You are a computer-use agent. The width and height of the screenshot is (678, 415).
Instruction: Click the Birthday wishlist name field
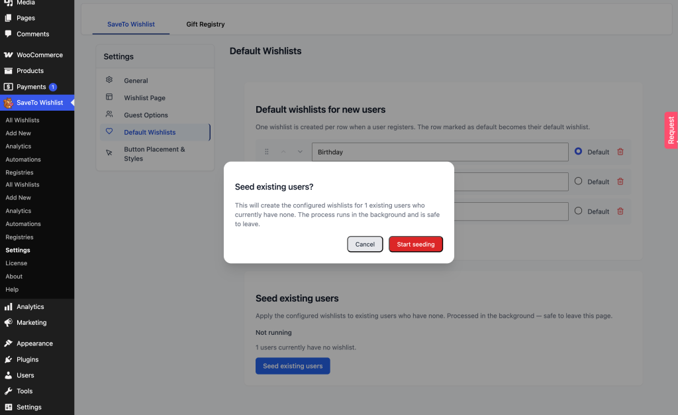tap(440, 152)
